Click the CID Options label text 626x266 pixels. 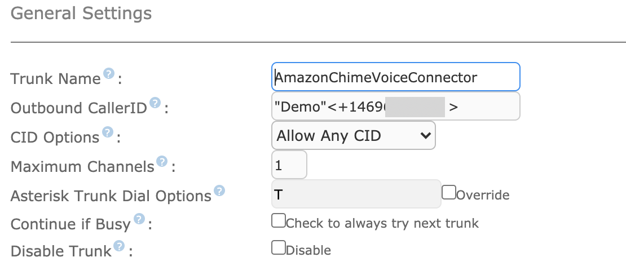point(55,137)
